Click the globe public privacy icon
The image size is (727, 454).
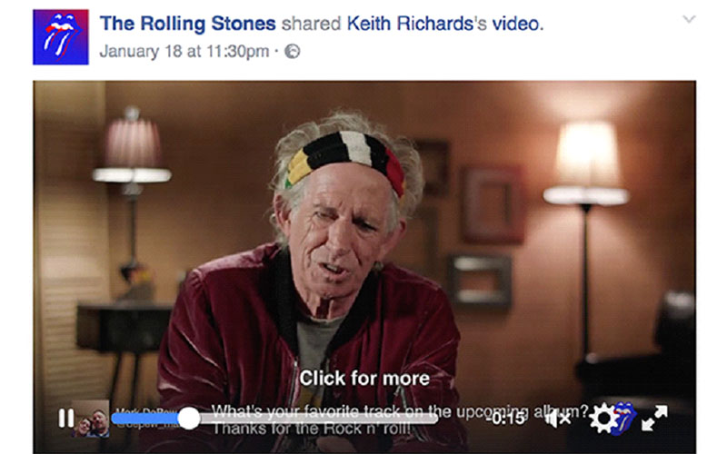coord(292,51)
